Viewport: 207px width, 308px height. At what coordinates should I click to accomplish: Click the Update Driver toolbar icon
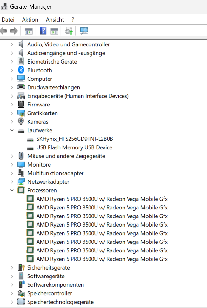pyautogui.click(x=69, y=31)
